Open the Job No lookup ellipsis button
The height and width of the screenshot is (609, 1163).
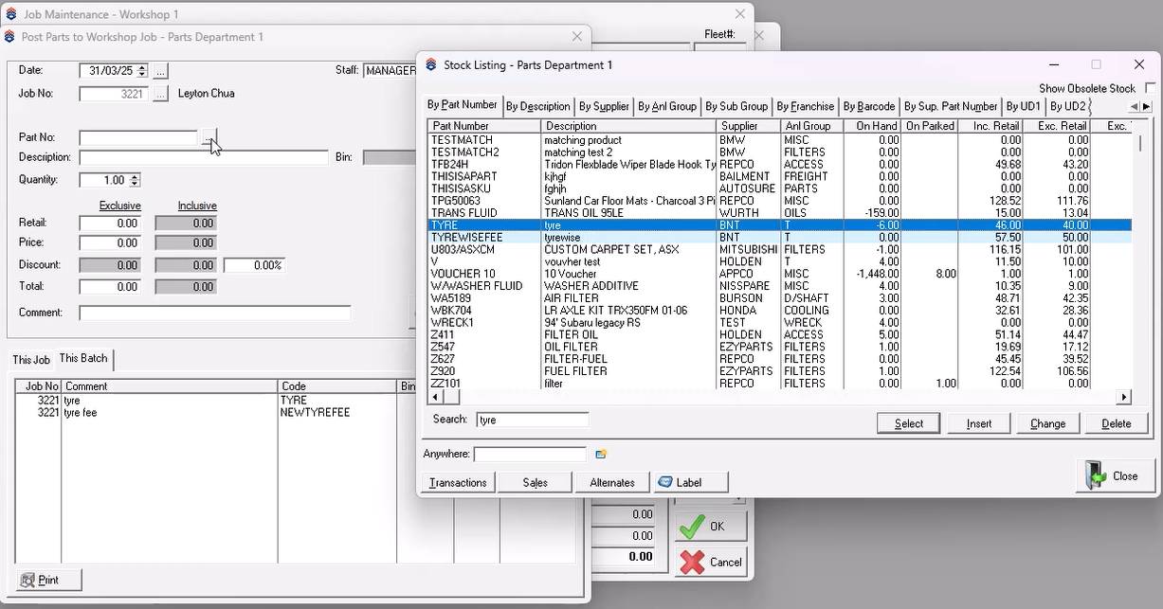161,94
